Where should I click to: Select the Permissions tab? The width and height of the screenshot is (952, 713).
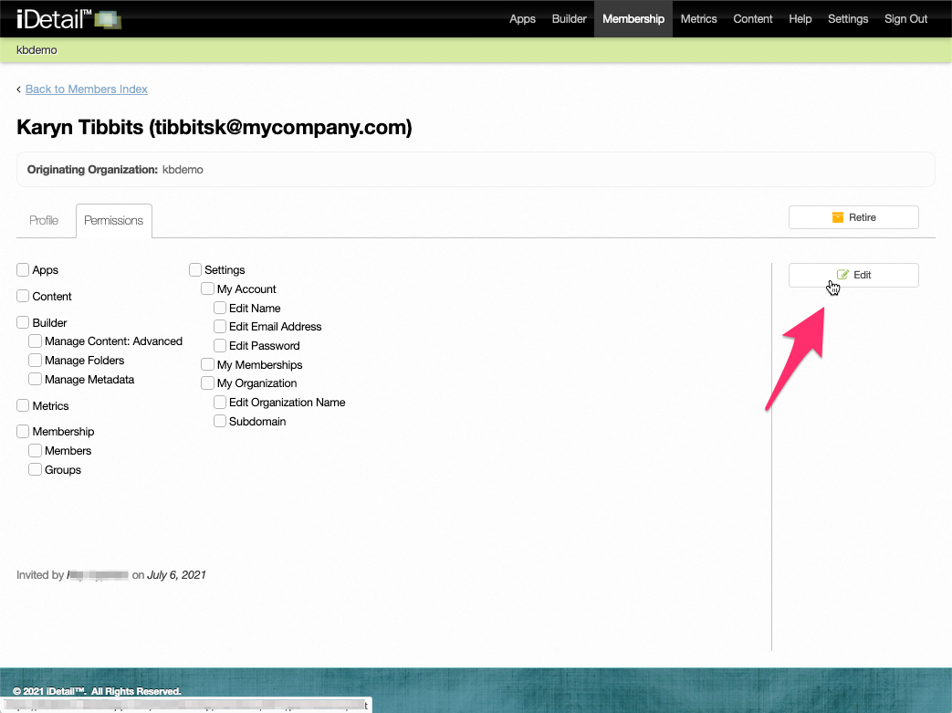pos(113,220)
